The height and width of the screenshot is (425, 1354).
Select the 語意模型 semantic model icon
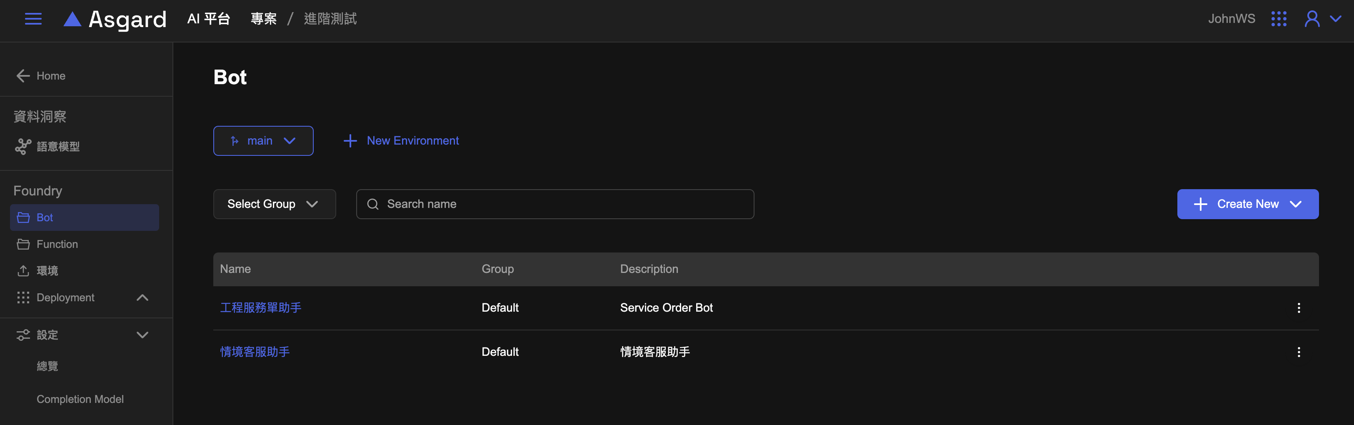tap(23, 147)
